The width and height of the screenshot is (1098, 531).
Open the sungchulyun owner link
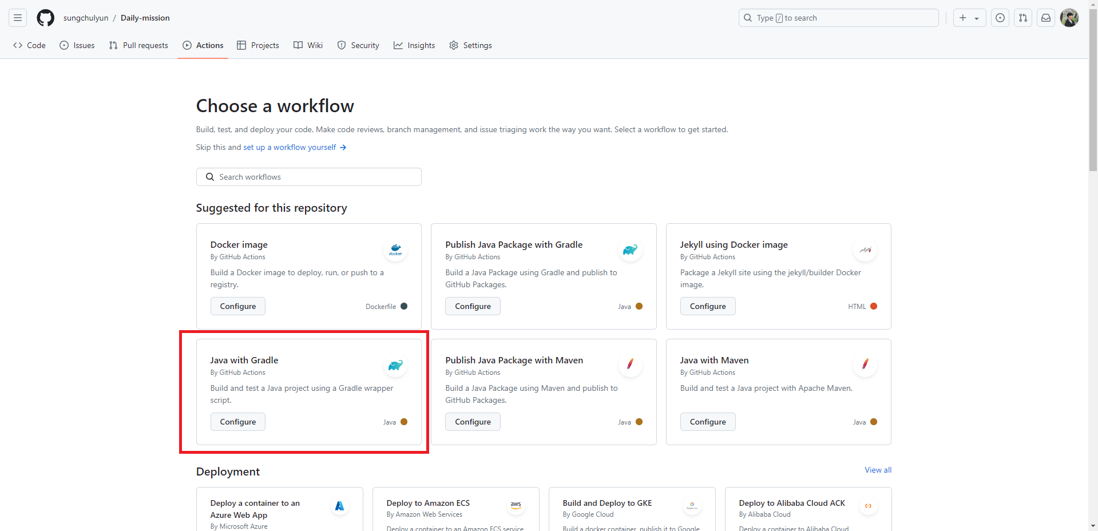[86, 18]
